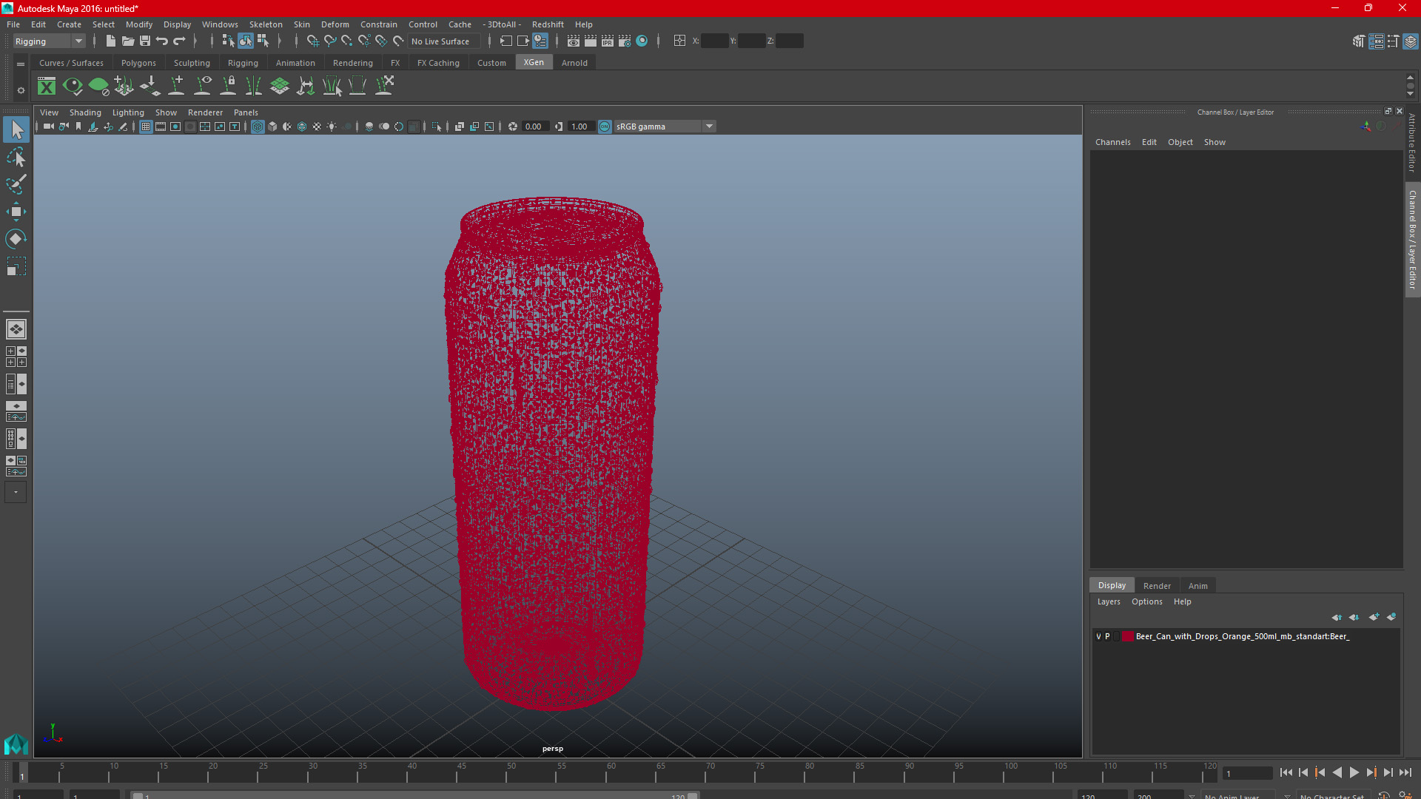Viewport: 1421px width, 799px height.
Task: Click the New Scene icon
Action: pos(110,41)
